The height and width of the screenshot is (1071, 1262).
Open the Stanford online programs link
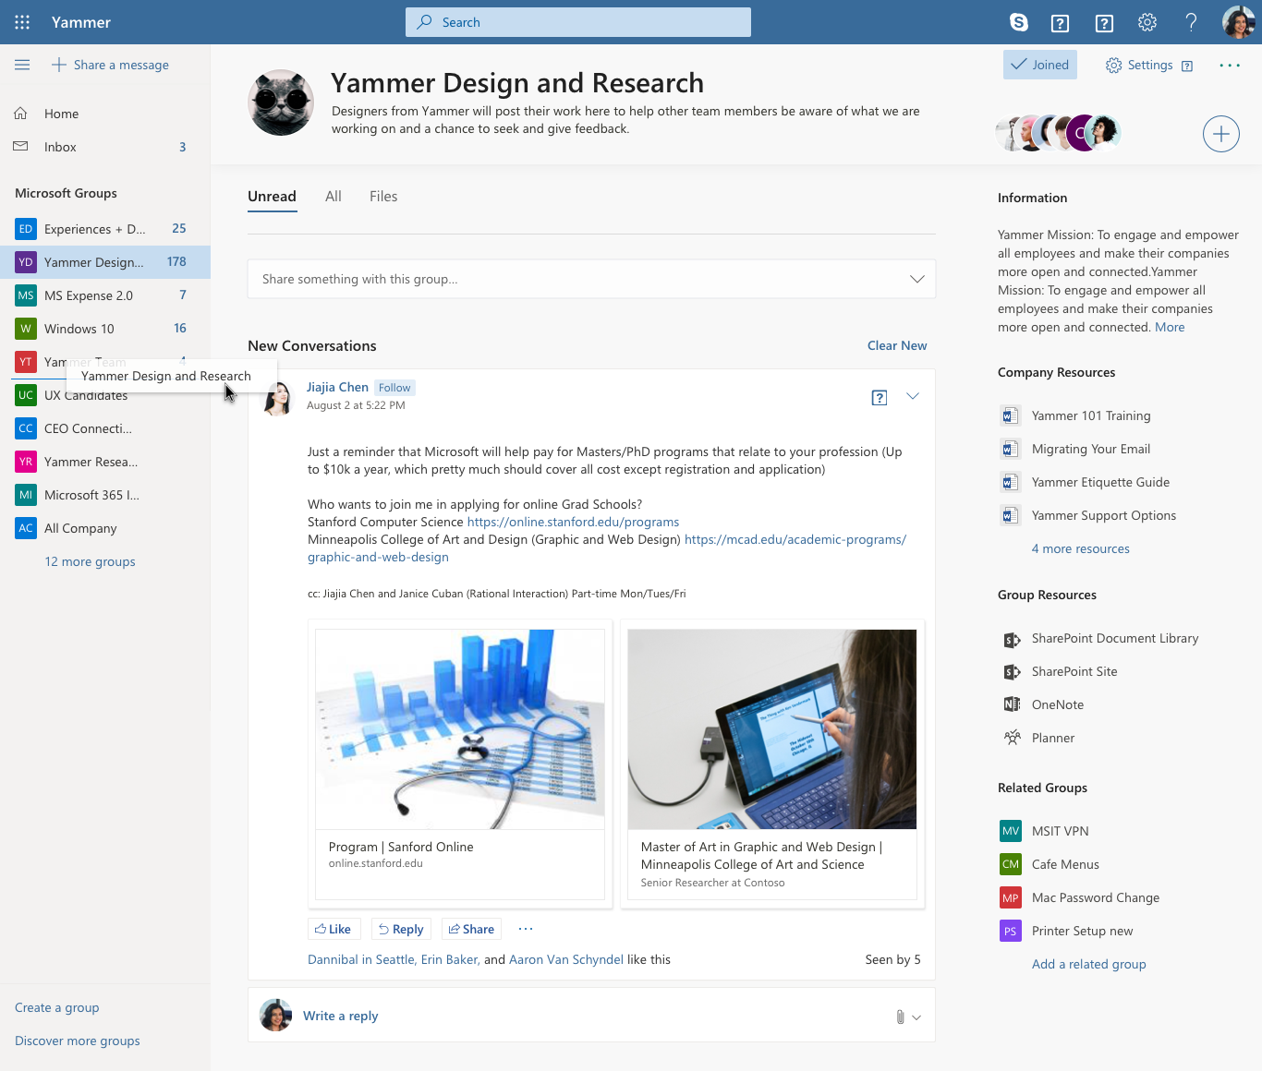[x=573, y=522]
